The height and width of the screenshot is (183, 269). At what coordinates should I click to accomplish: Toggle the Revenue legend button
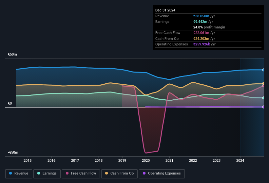click(19, 173)
